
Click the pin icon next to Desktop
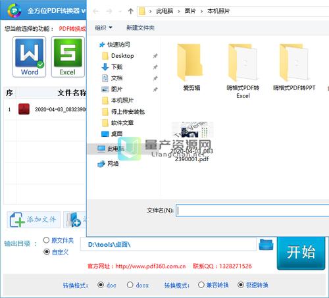click(x=155, y=56)
